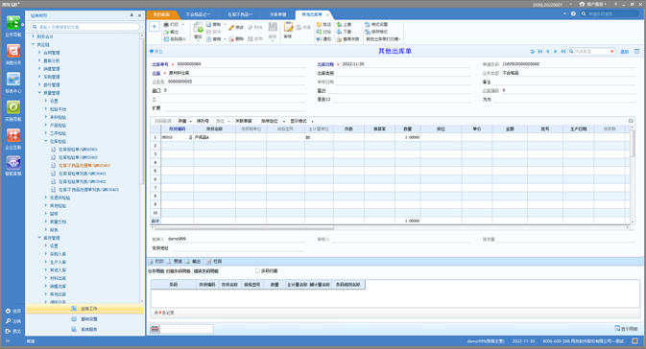Select 基础设置 at the panel bottom

coord(84,319)
